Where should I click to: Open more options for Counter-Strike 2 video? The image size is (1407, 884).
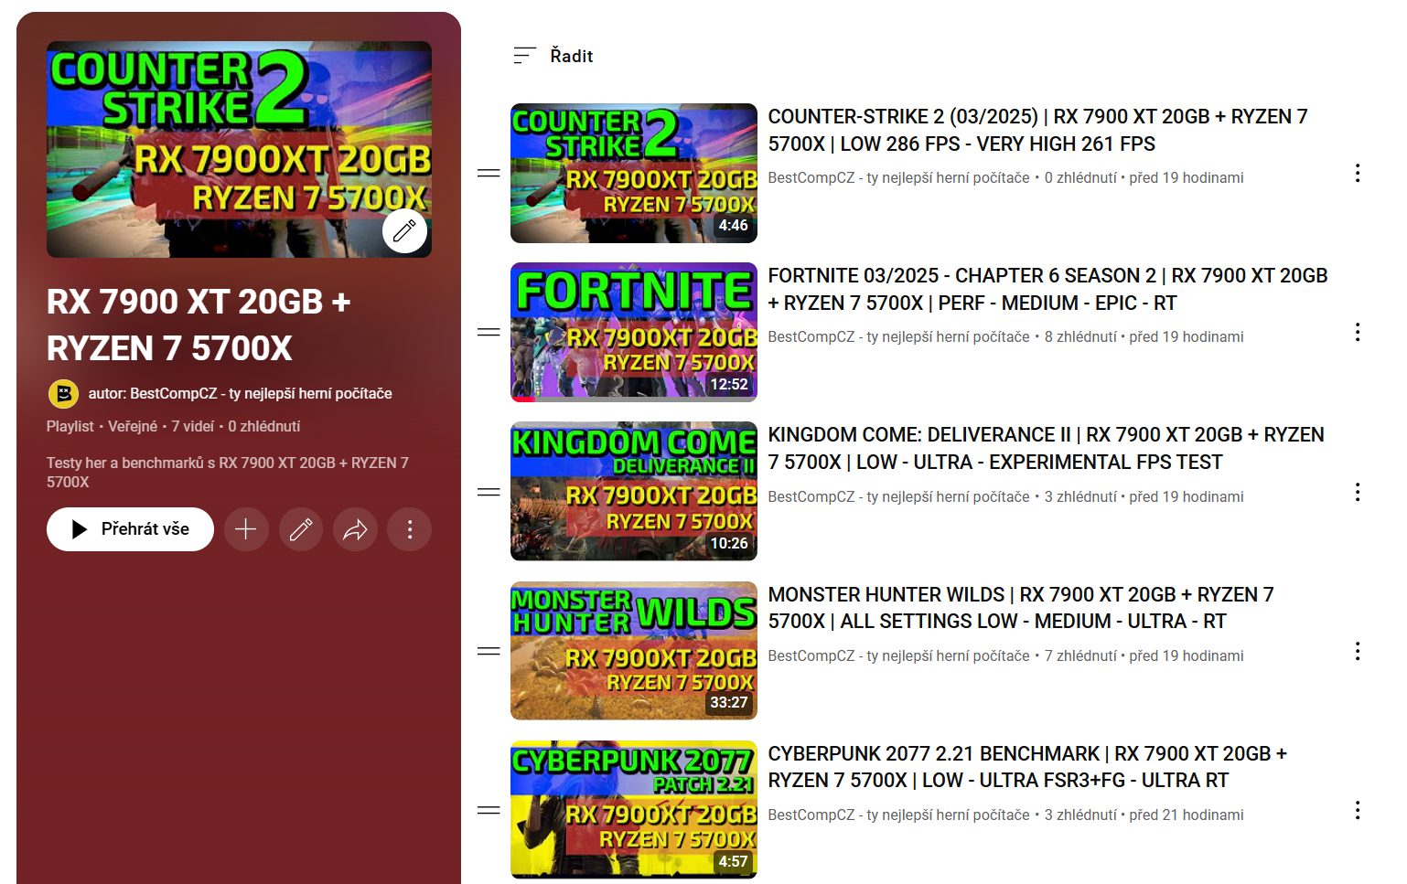1358,173
